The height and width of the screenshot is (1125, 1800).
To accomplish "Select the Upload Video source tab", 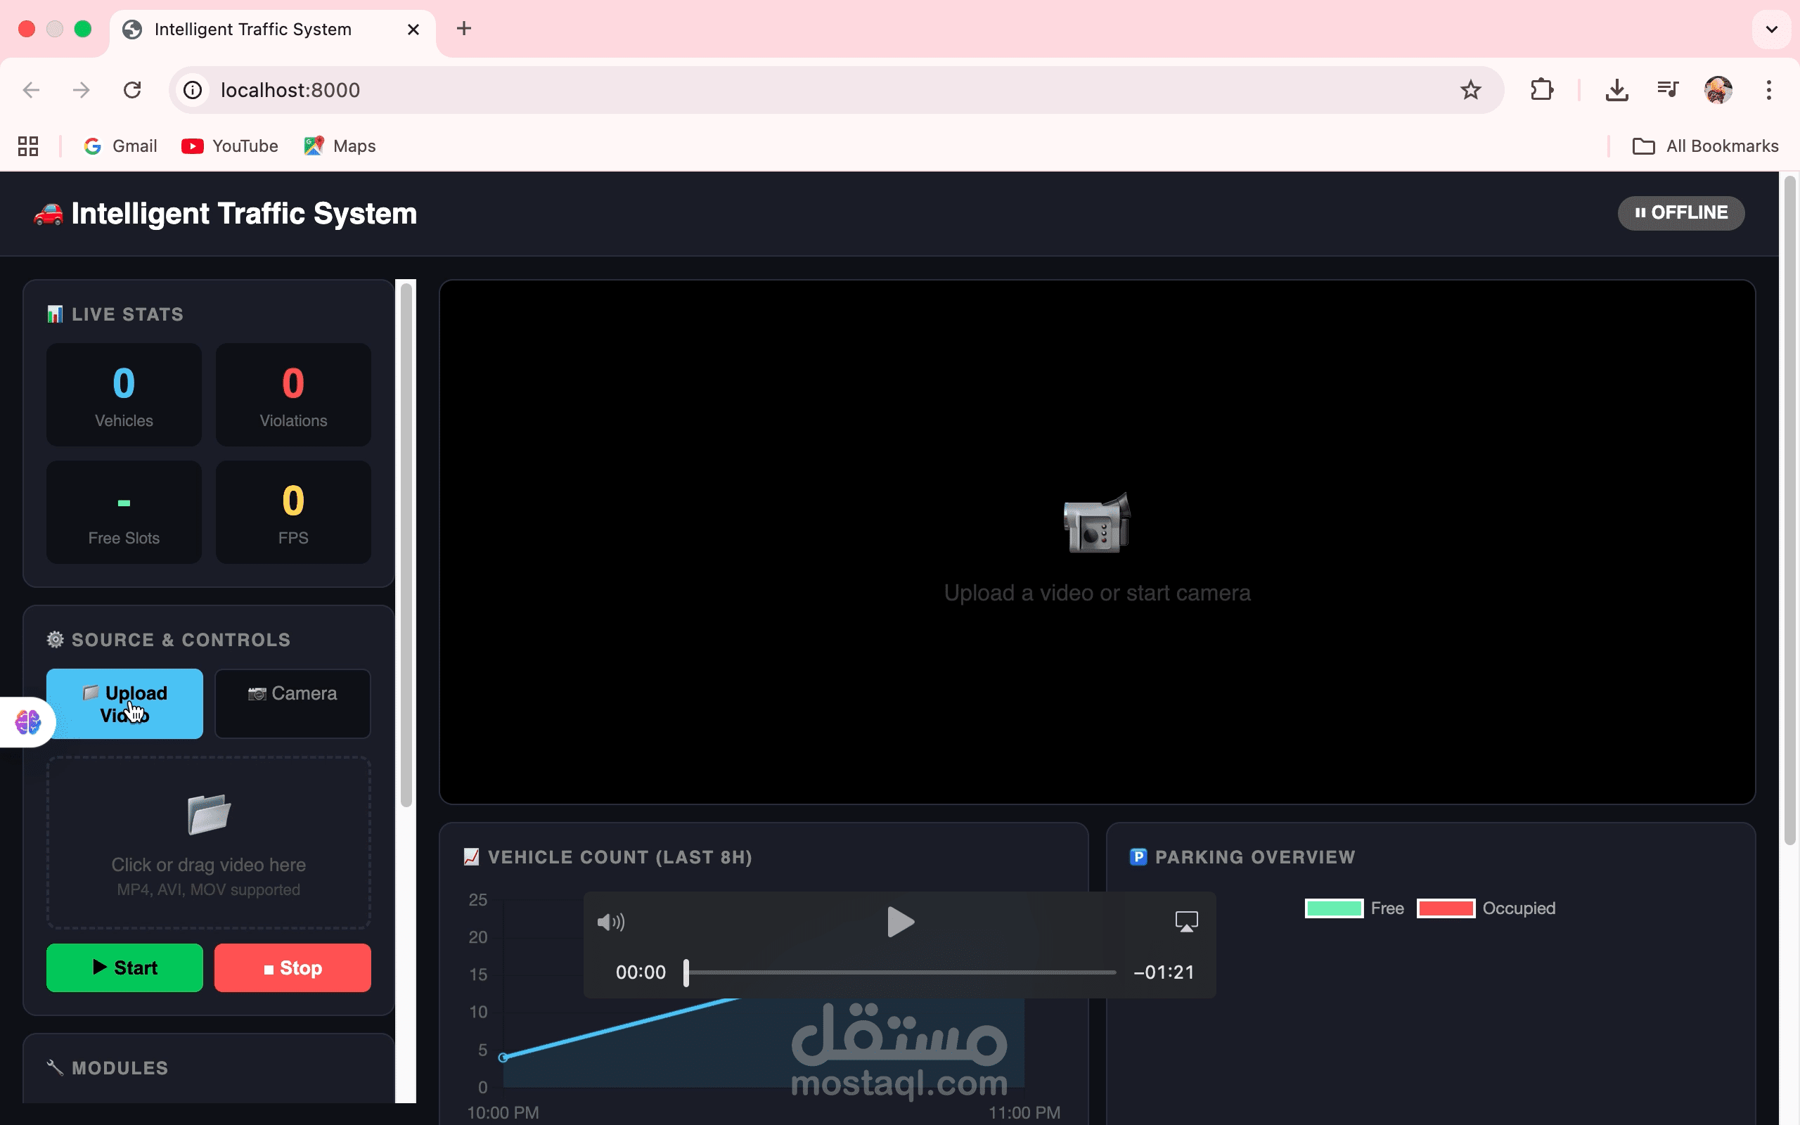I will 124,703.
